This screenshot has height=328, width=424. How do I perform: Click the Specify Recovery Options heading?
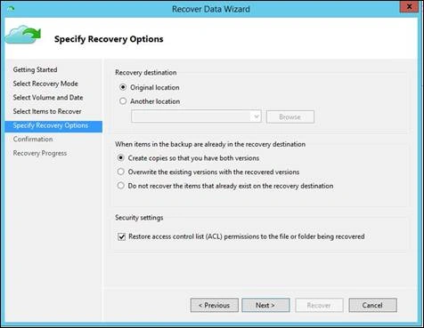(109, 39)
